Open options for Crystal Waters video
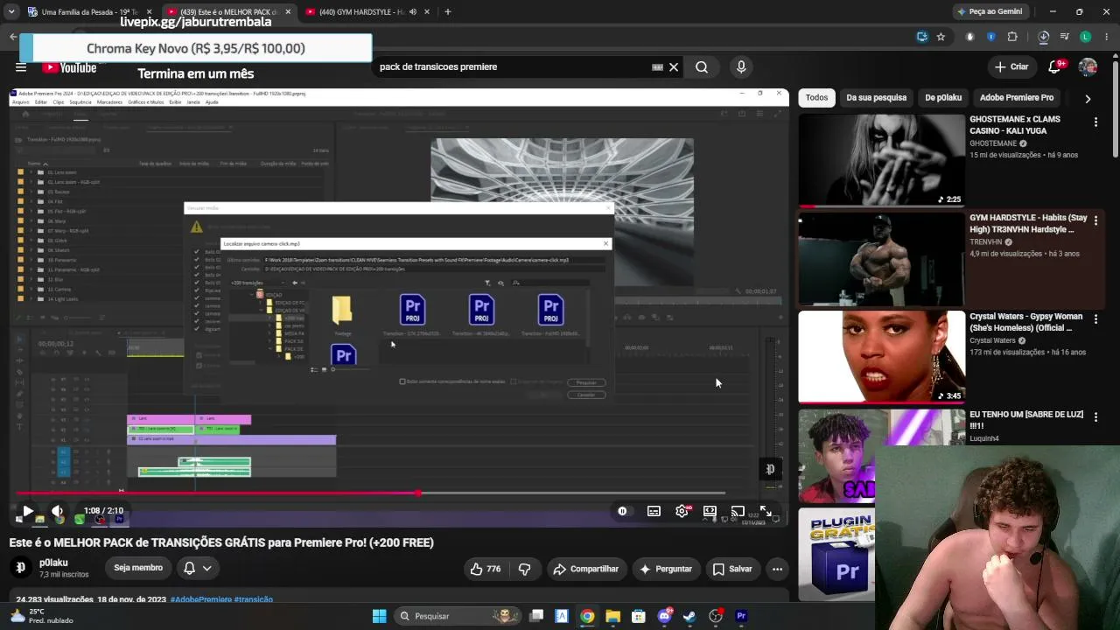This screenshot has width=1120, height=630. point(1095,319)
